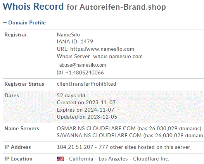Click the NameSilo registrar name

tap(68, 35)
